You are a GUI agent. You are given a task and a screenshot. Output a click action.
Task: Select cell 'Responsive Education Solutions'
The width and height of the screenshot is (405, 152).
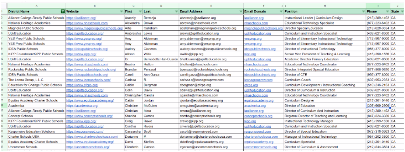36,131
